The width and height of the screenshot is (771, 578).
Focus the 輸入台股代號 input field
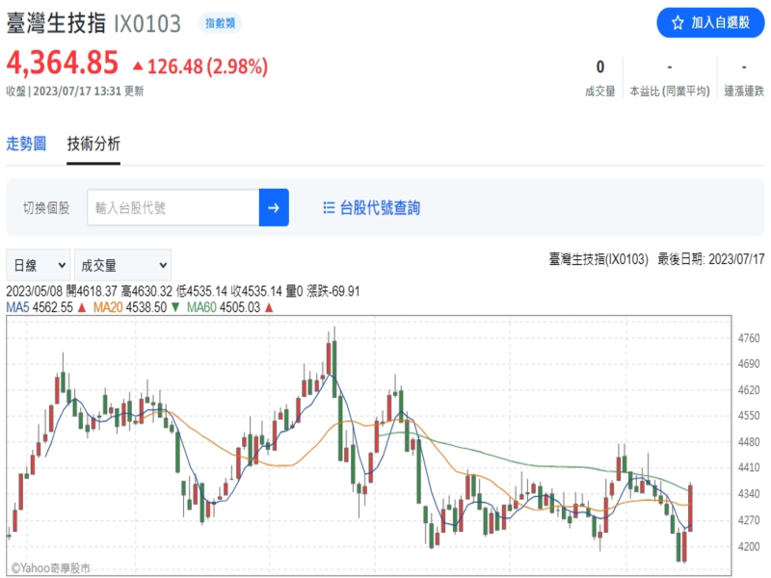pos(173,208)
